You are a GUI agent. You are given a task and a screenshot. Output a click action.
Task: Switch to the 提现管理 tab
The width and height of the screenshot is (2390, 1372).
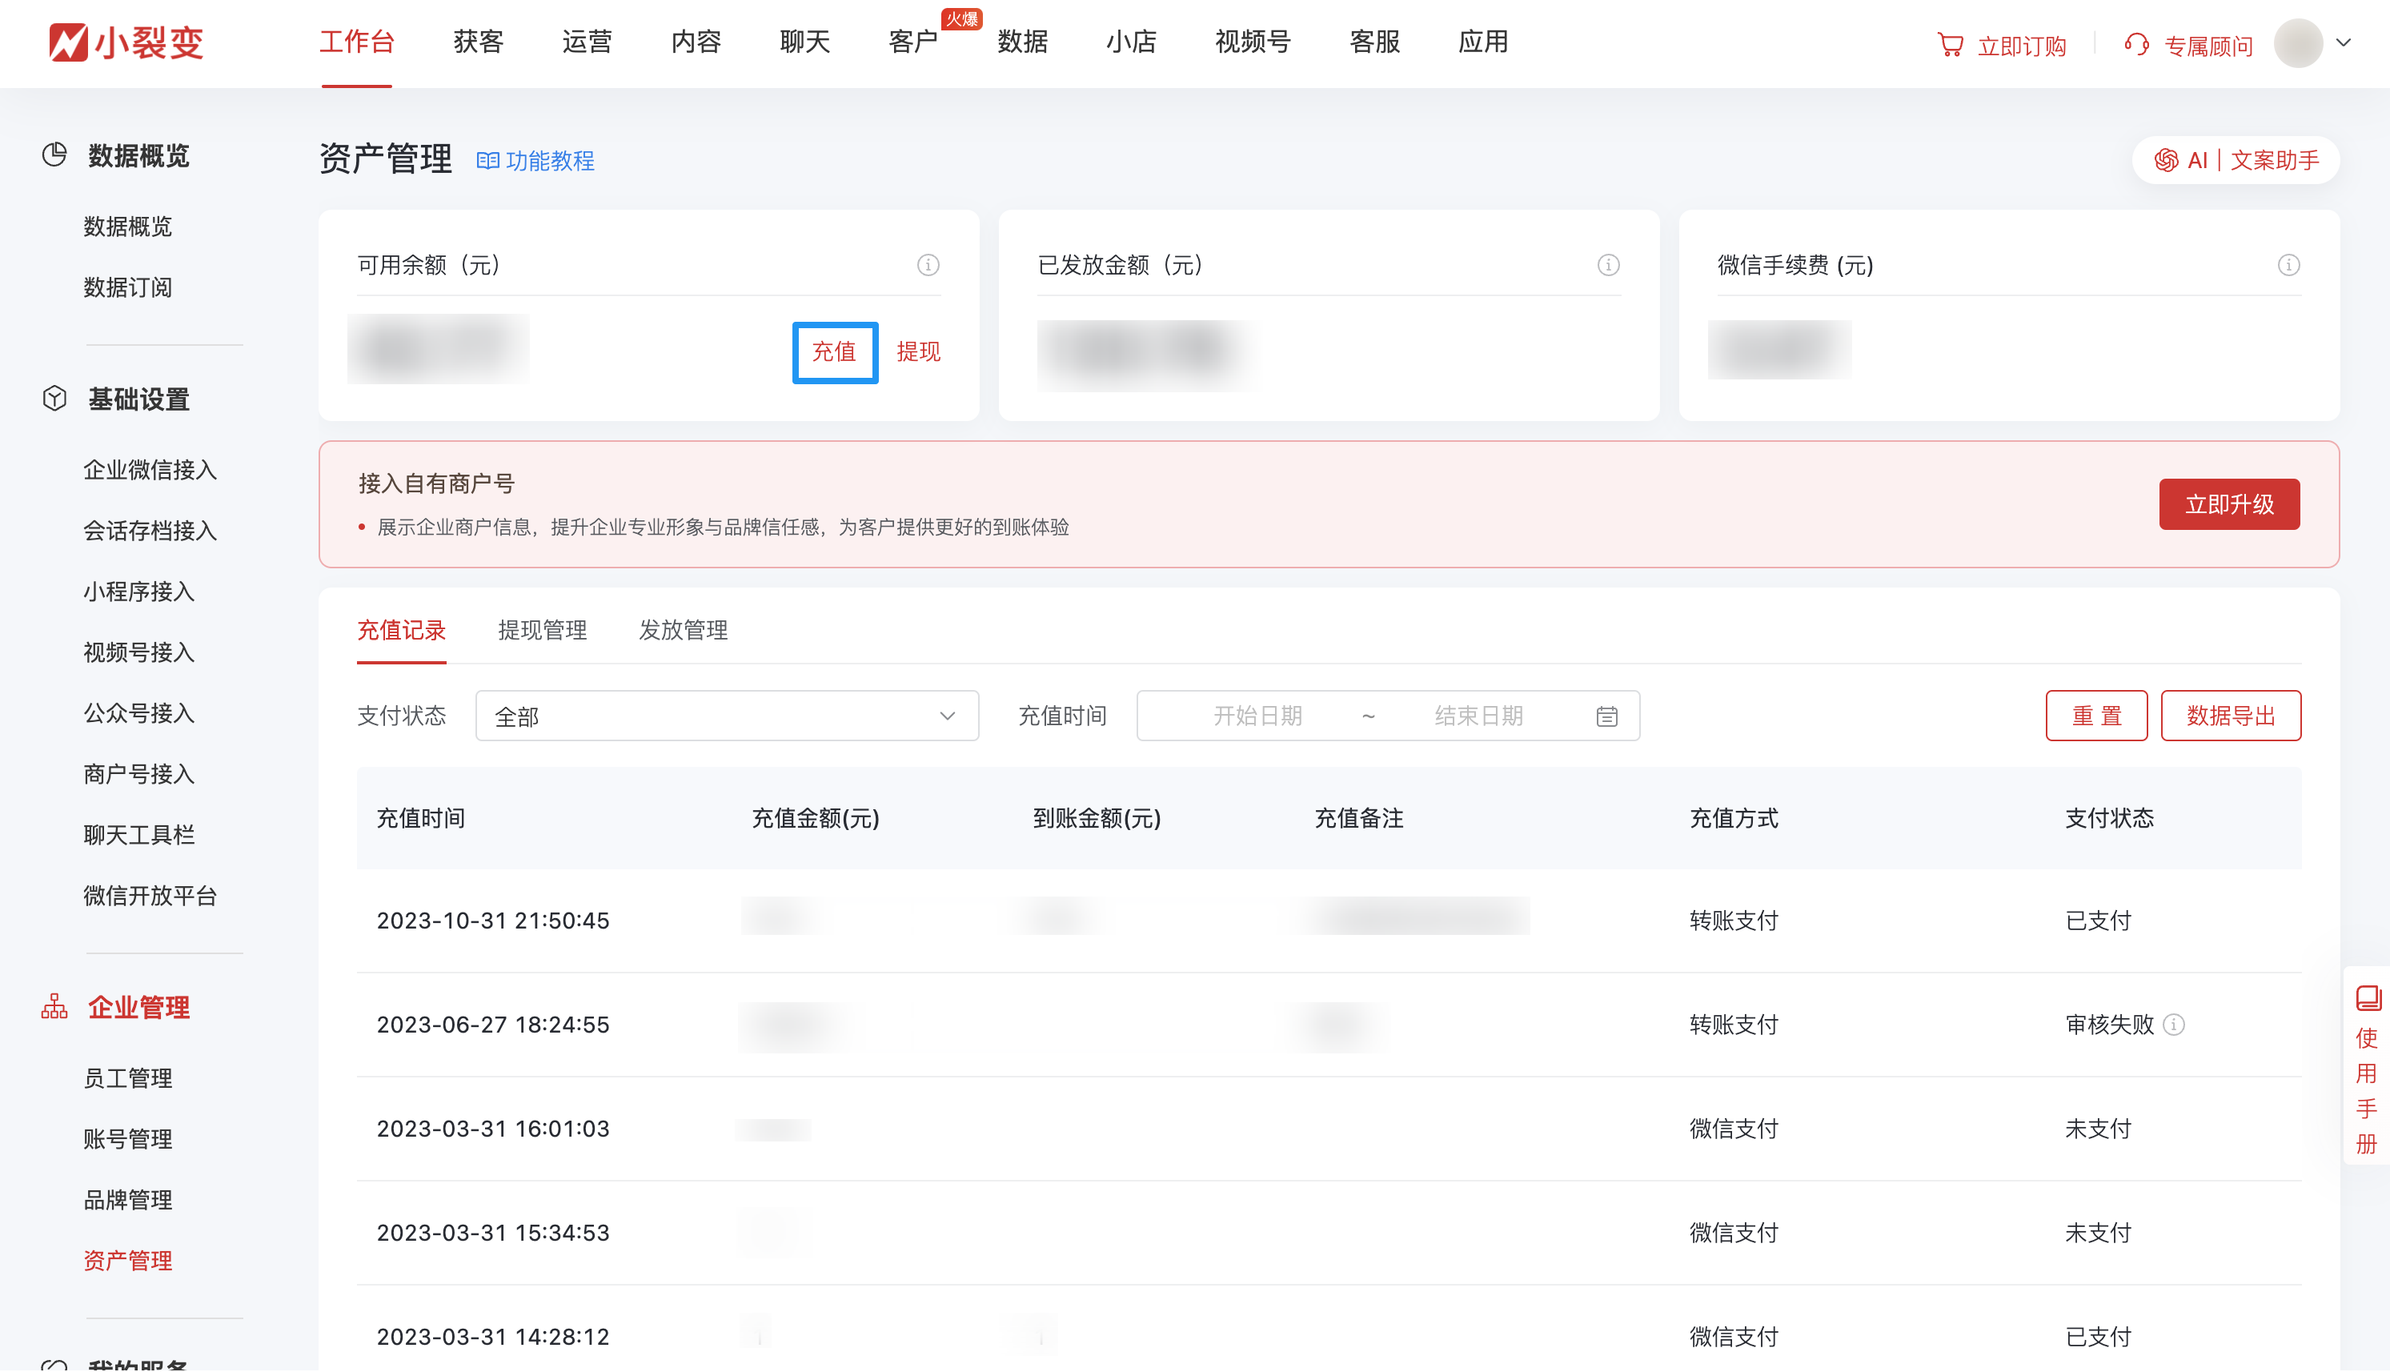[543, 631]
